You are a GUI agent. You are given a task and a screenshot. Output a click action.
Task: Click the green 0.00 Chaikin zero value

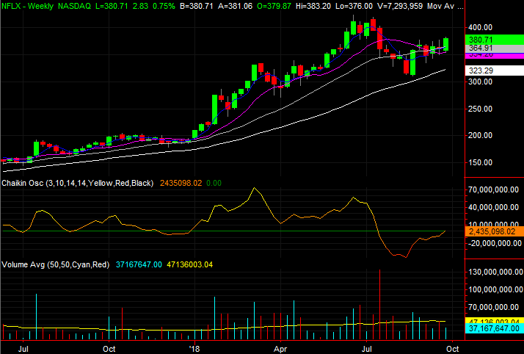tap(214, 183)
